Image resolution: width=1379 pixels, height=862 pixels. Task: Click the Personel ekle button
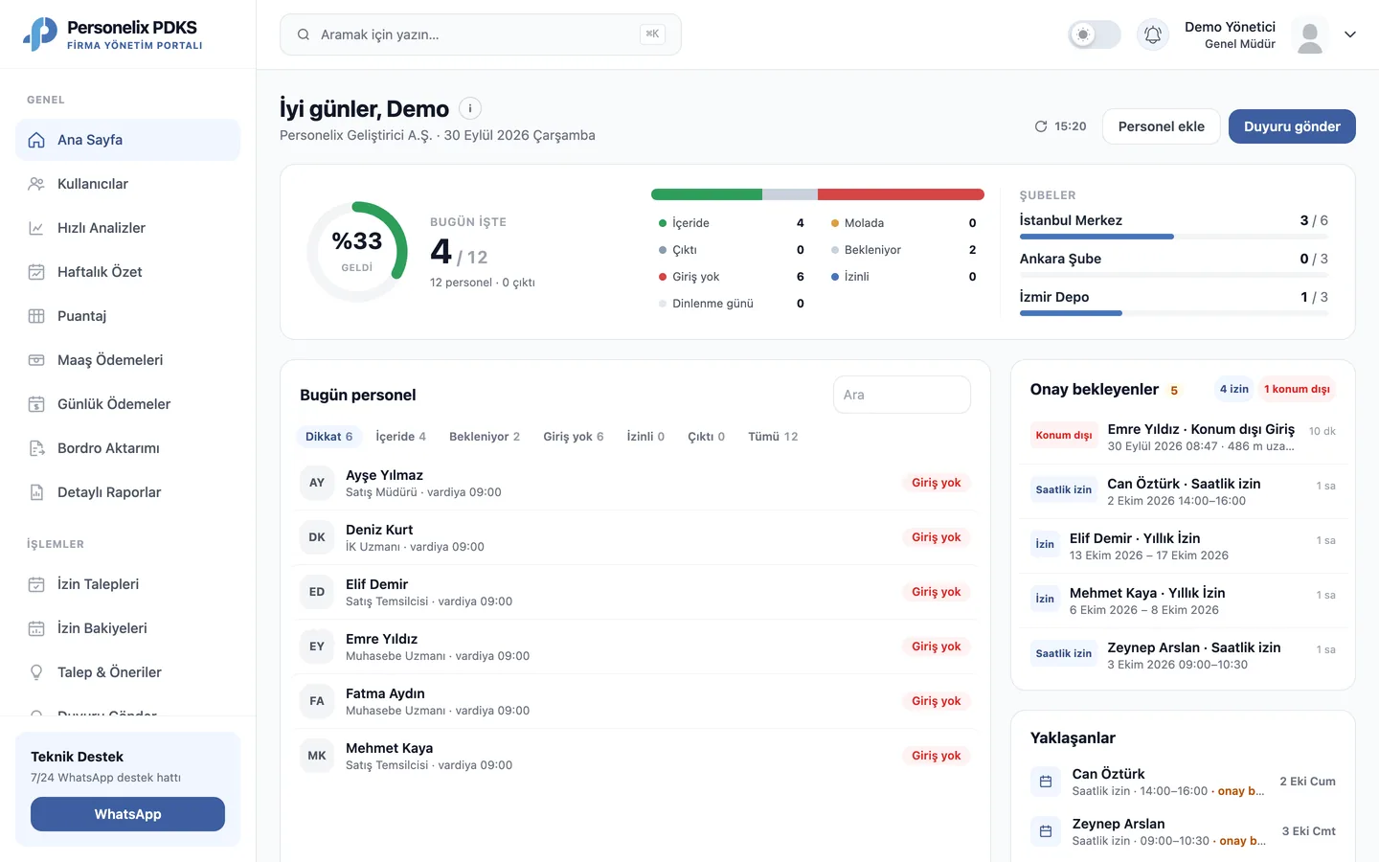tap(1162, 126)
